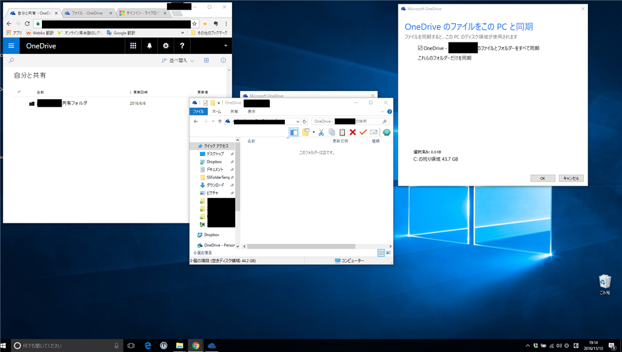The height and width of the screenshot is (352, 622).
Task: Reload the Chrome page
Action: click(27, 24)
